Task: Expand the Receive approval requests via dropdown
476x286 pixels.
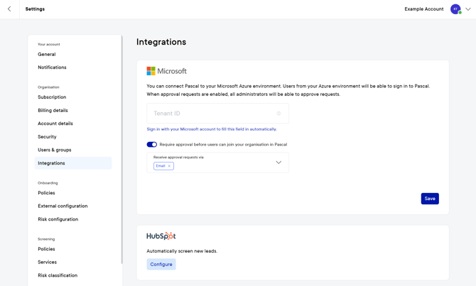Action: [278, 163]
